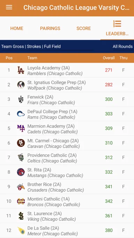Image resolution: width=134 pixels, height=238 pixels.
Task: Tap the St. Rita Mustangs logo
Action: coord(21,172)
